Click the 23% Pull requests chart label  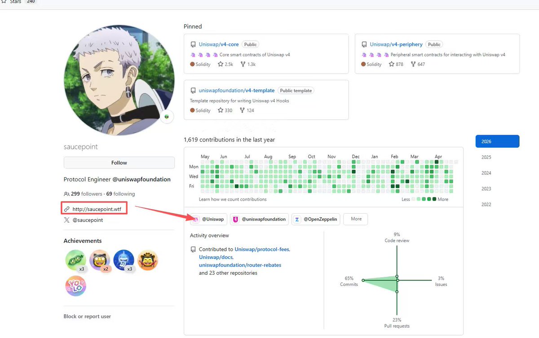[x=397, y=323]
